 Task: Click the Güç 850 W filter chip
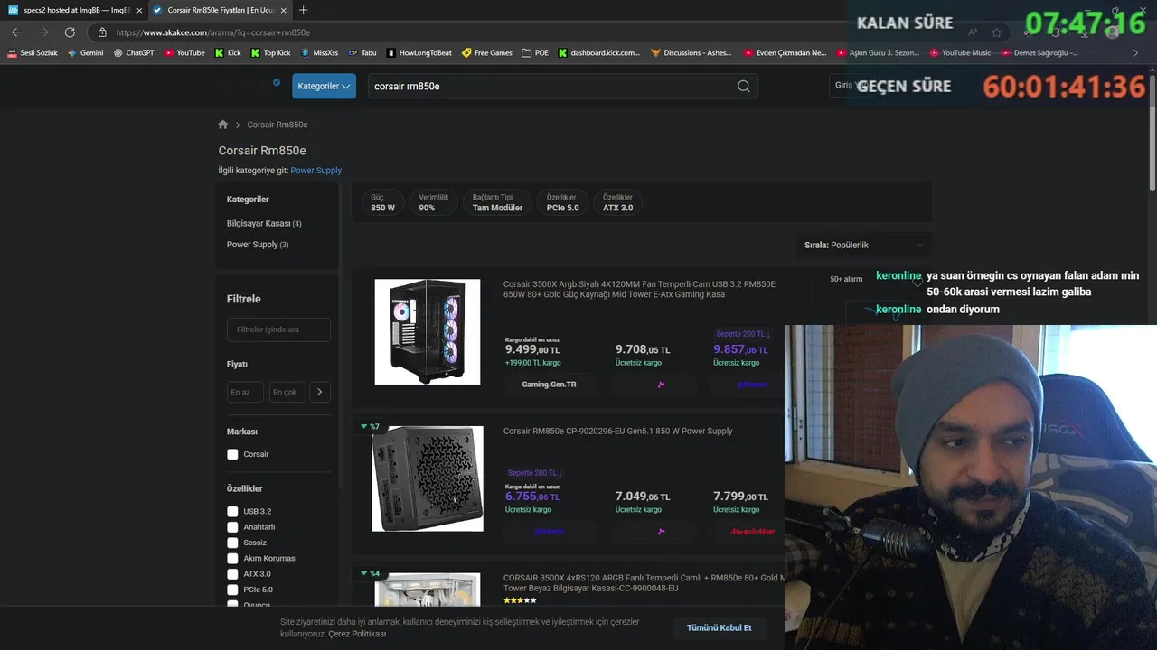point(382,202)
